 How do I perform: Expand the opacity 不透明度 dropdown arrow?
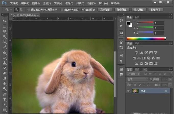170,79
